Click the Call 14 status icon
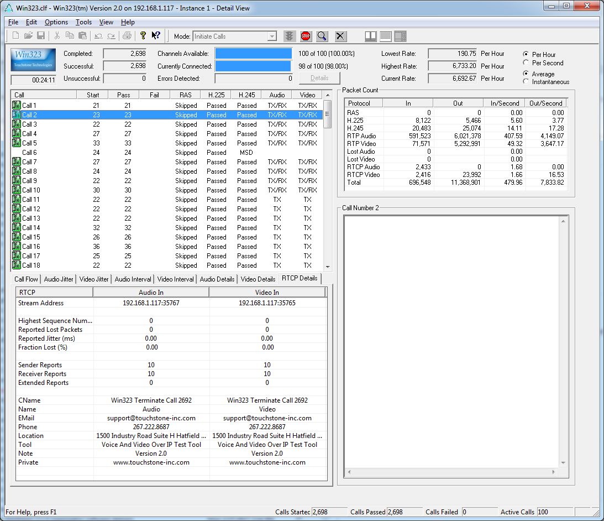Viewport: 604px width, 521px height. pos(16,227)
